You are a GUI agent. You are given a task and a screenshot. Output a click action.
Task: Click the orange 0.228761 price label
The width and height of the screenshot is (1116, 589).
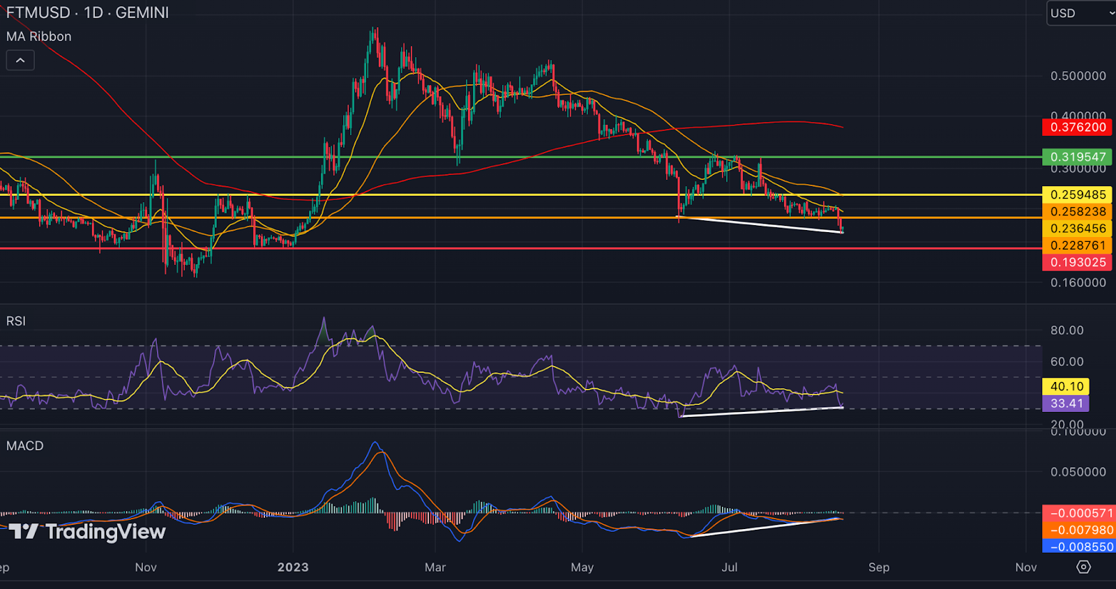1078,245
